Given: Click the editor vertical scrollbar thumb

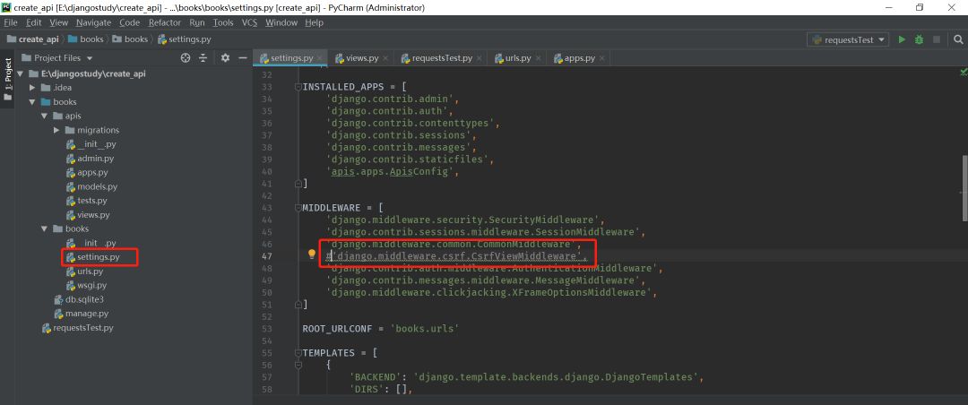Looking at the screenshot, I should click(x=964, y=187).
